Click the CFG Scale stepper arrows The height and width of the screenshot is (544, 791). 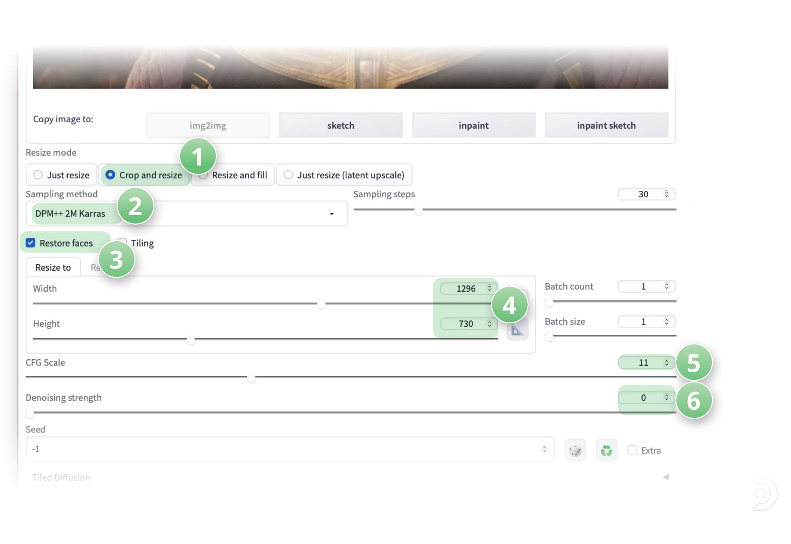(x=666, y=362)
